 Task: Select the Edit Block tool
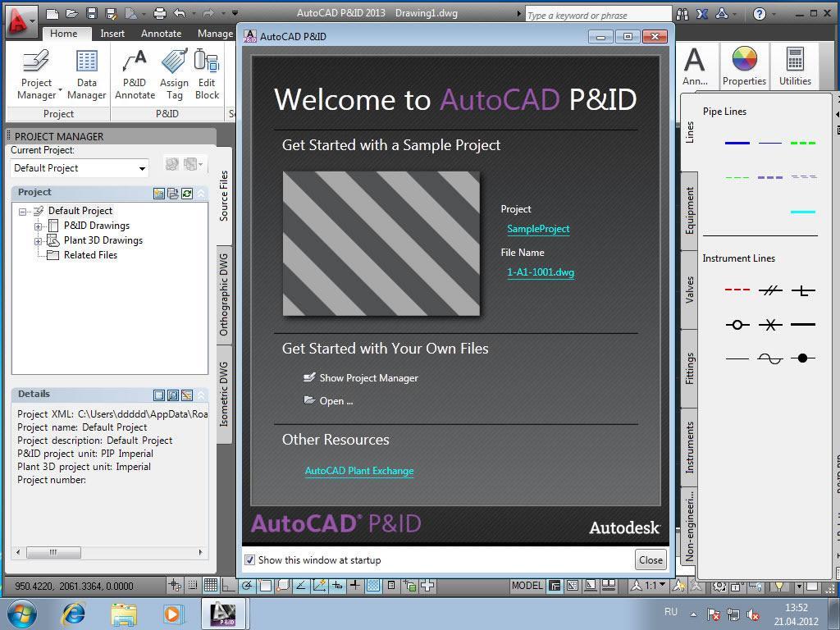(207, 75)
